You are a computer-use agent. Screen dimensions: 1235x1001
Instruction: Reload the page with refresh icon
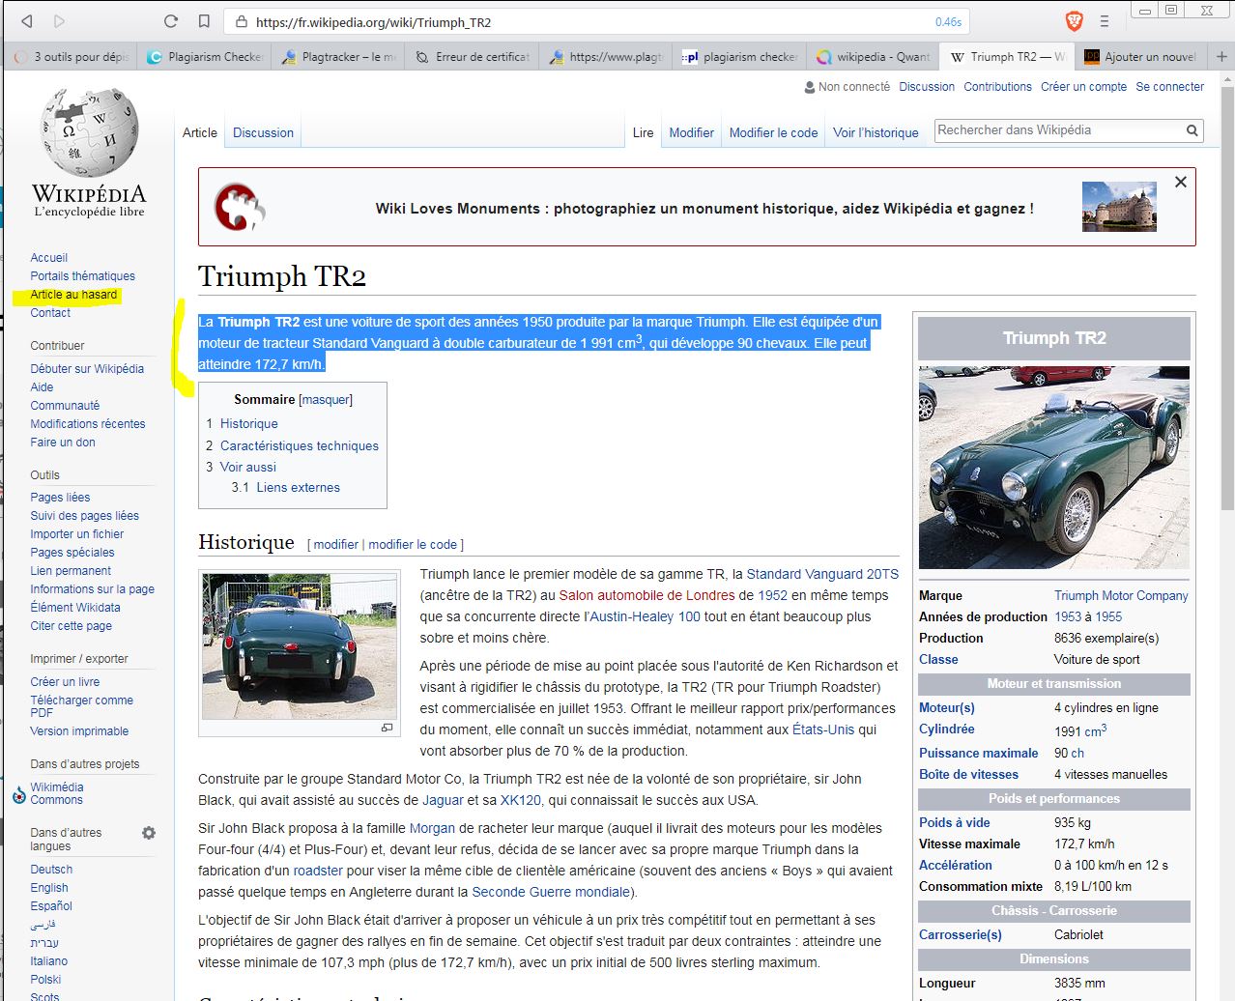coord(171,21)
